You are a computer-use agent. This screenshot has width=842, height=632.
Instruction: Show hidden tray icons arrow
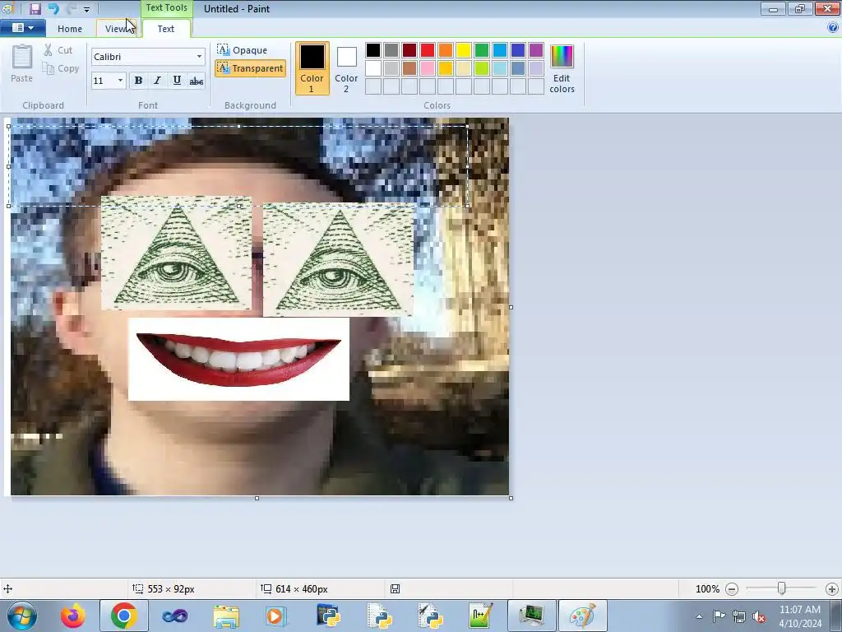pos(699,616)
